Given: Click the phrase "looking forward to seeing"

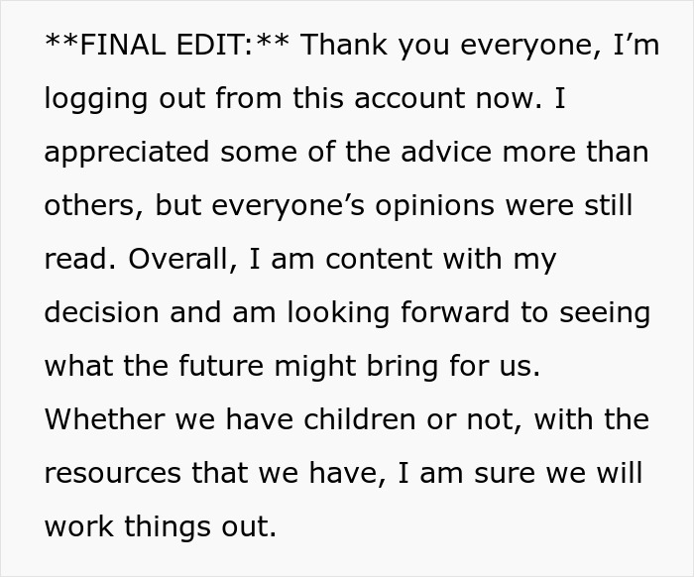Looking at the screenshot, I should (x=469, y=313).
